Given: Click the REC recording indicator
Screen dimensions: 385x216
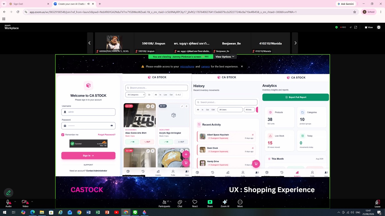Looking at the screenshot, I should pos(343,27).
